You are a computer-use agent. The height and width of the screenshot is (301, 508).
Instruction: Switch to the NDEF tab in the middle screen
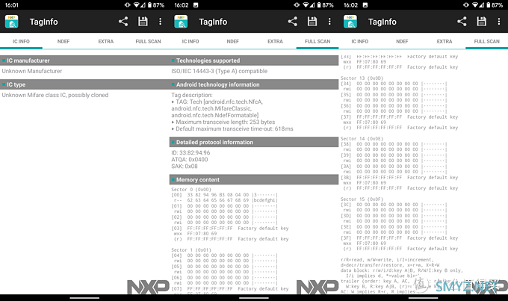[x=232, y=42]
